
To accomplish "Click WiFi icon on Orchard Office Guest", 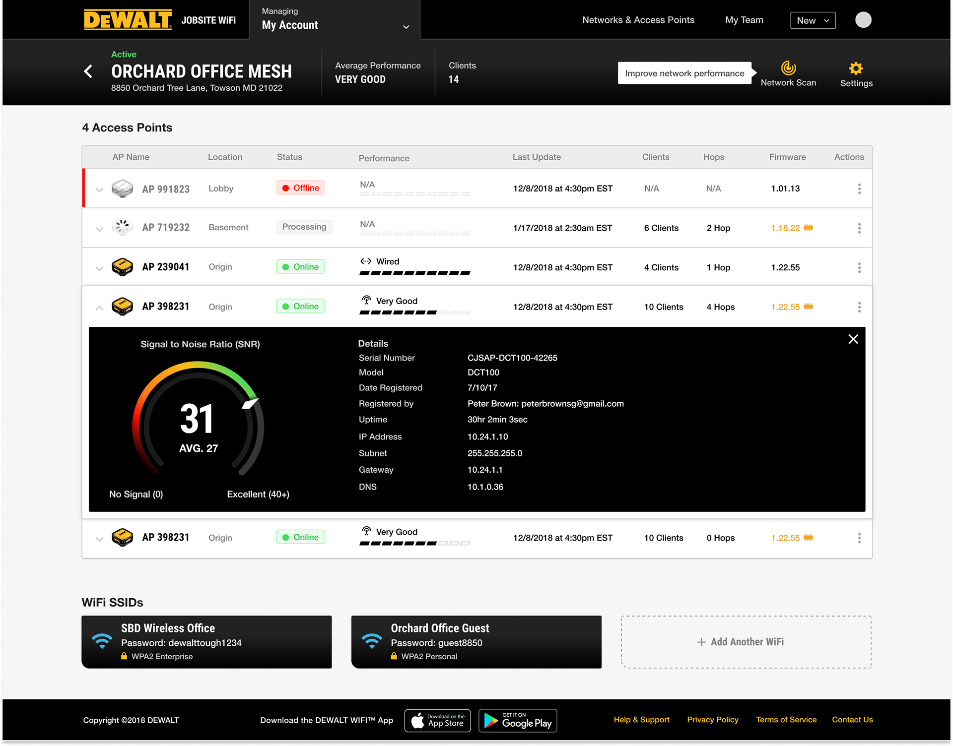I will 372,641.
